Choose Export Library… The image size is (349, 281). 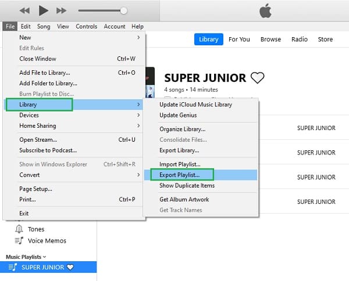pos(201,150)
